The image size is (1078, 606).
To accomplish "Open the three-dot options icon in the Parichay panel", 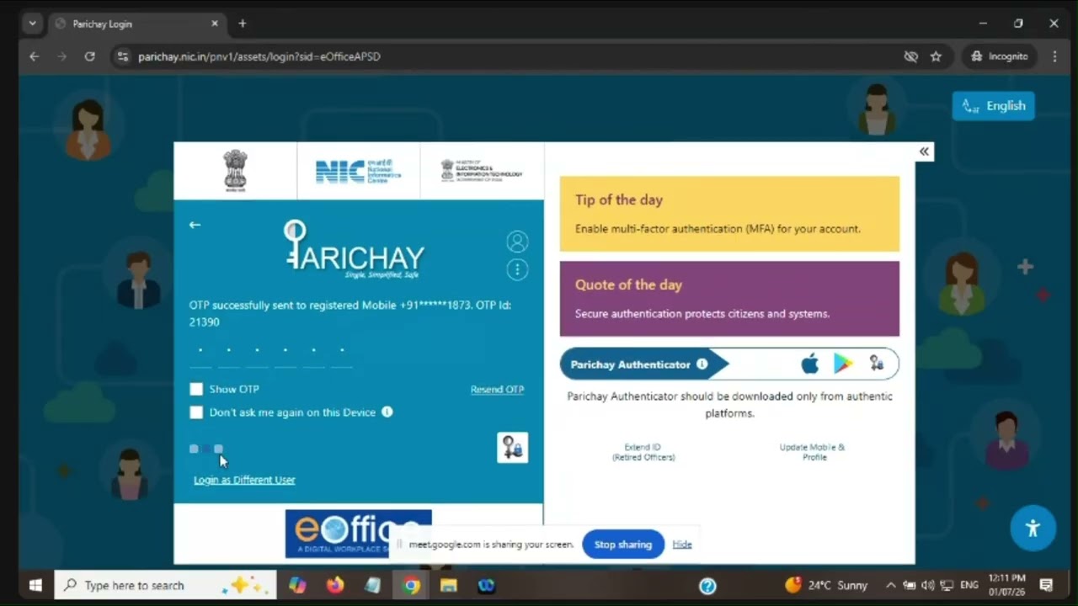I will pyautogui.click(x=517, y=269).
